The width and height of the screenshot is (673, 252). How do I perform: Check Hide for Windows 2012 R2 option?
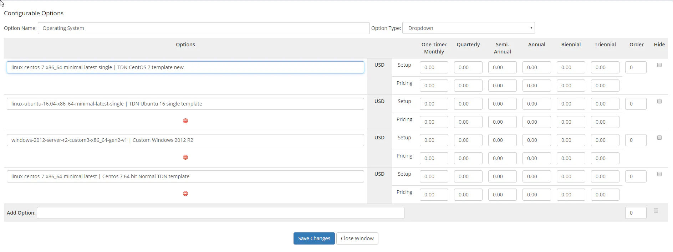point(659,138)
